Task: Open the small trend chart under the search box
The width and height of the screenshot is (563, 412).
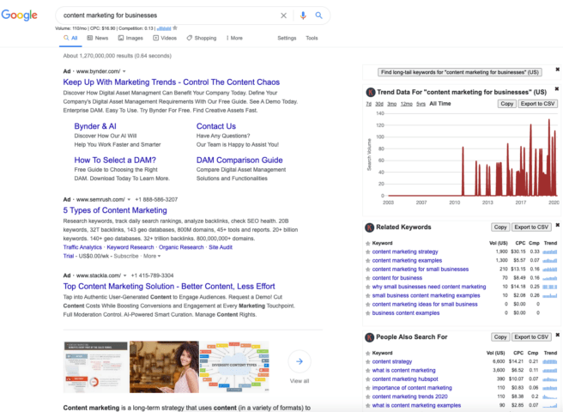Action: coord(164,28)
